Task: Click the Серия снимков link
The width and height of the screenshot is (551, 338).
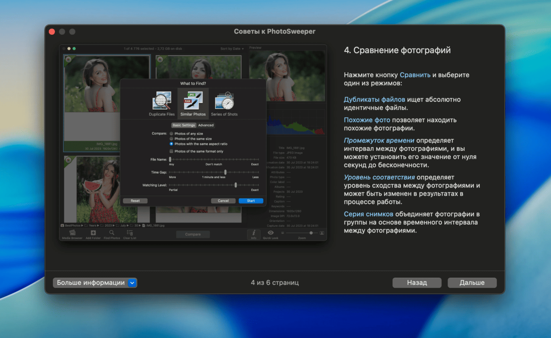Action: [369, 214]
